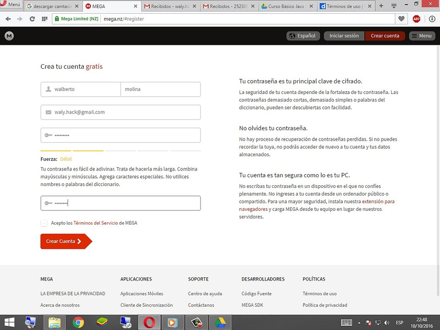
Task: Open the Opera Menú button
Action: coord(11,4)
